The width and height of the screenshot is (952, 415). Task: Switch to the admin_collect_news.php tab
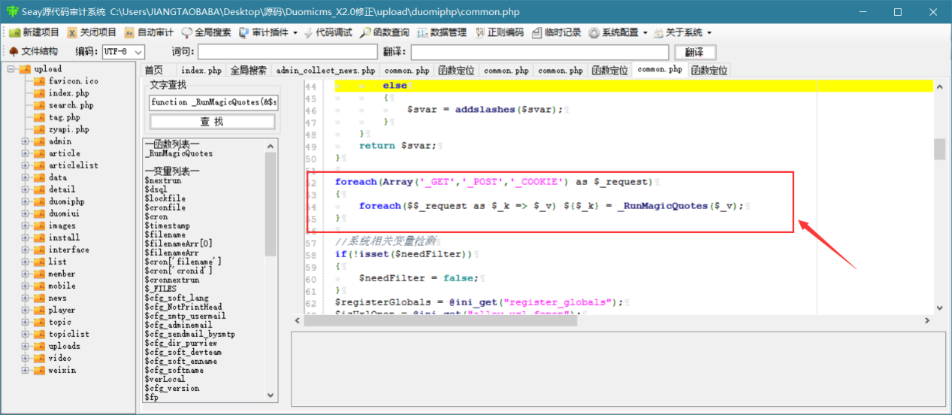pyautogui.click(x=325, y=70)
